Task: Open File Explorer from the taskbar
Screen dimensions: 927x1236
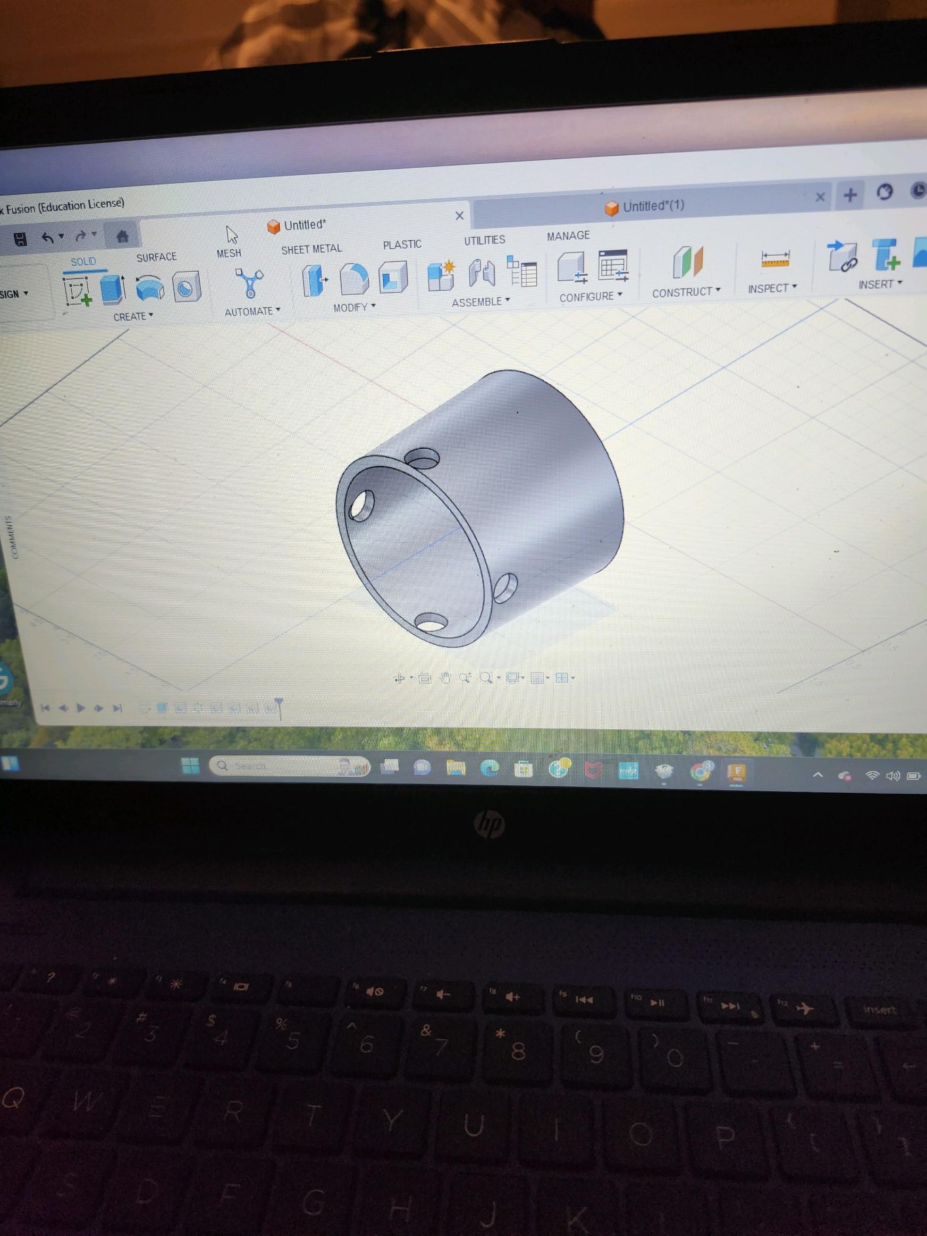Action: tap(456, 768)
